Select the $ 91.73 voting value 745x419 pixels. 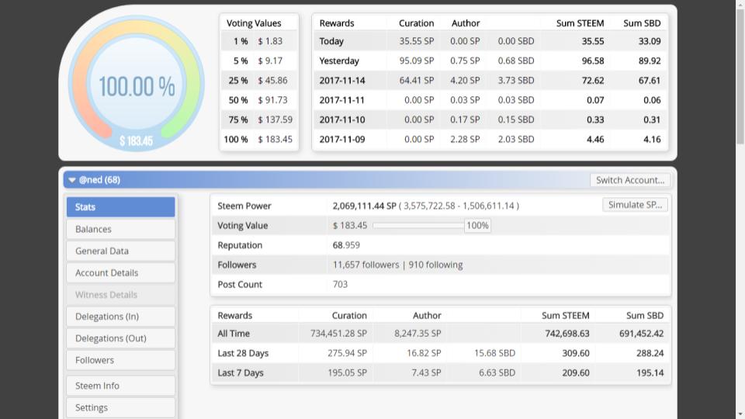click(272, 100)
